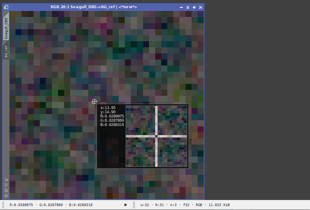Click the left grip handle of status bar
The image size is (310, 210).
[3, 205]
